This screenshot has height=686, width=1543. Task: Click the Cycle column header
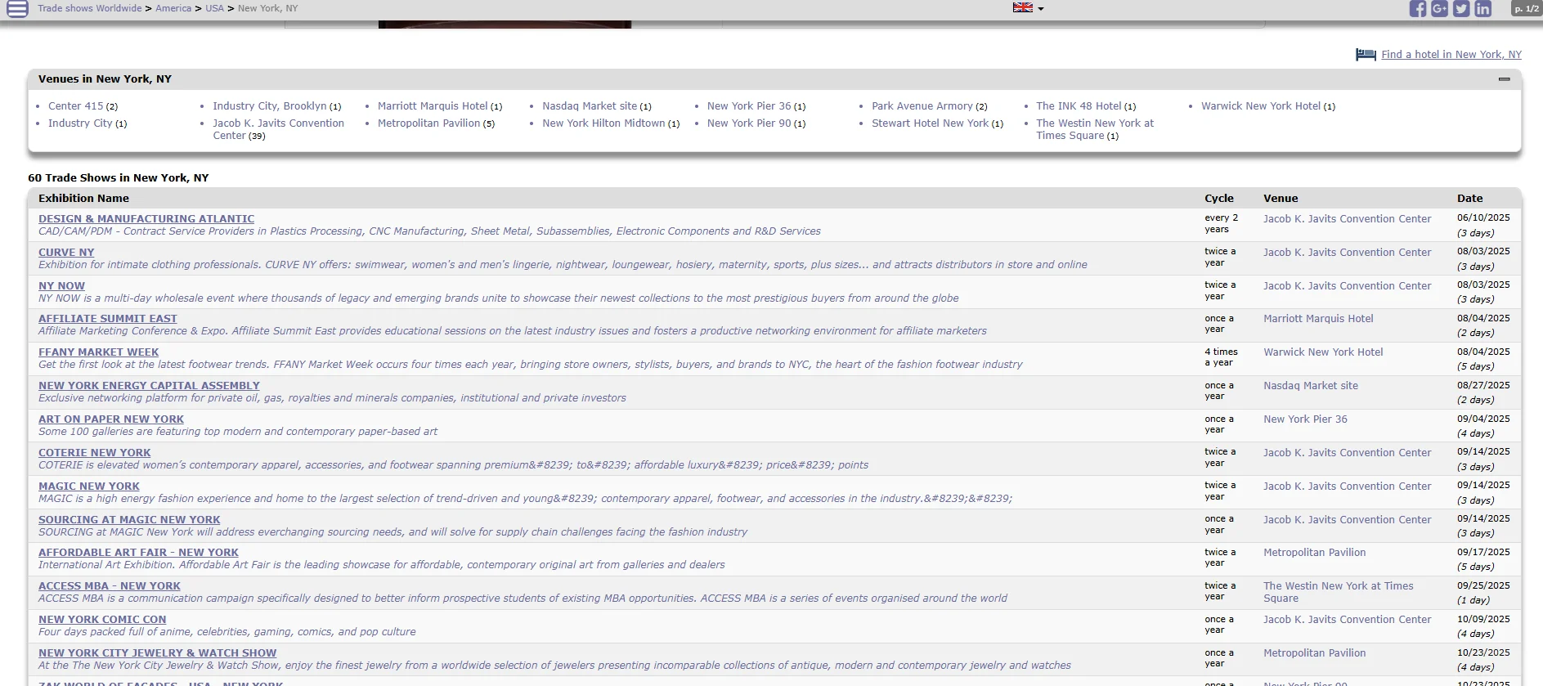tap(1219, 199)
